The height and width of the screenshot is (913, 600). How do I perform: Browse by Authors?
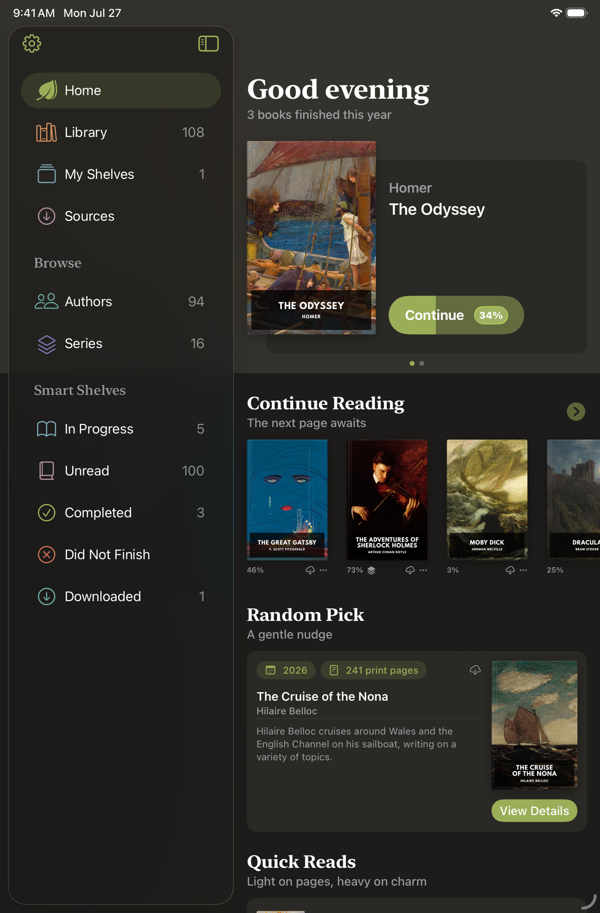(x=121, y=301)
